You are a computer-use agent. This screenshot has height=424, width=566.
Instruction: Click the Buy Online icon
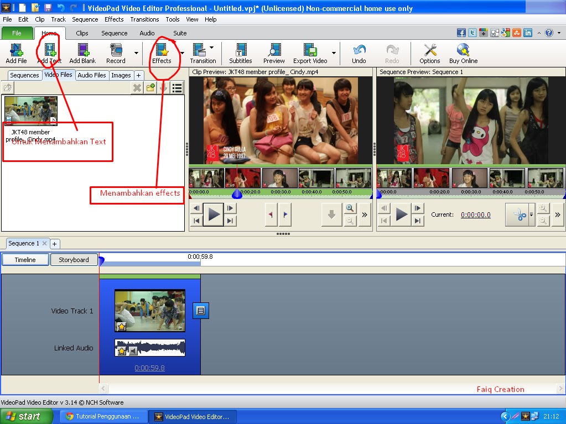point(463,54)
